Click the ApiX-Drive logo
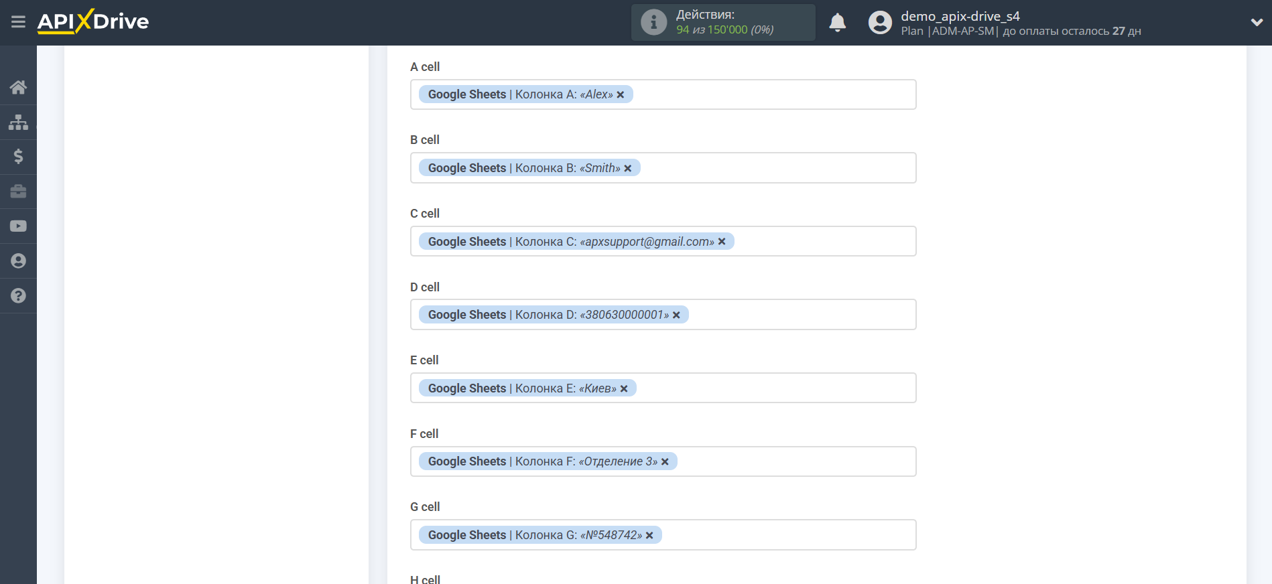The width and height of the screenshot is (1272, 584). [93, 21]
